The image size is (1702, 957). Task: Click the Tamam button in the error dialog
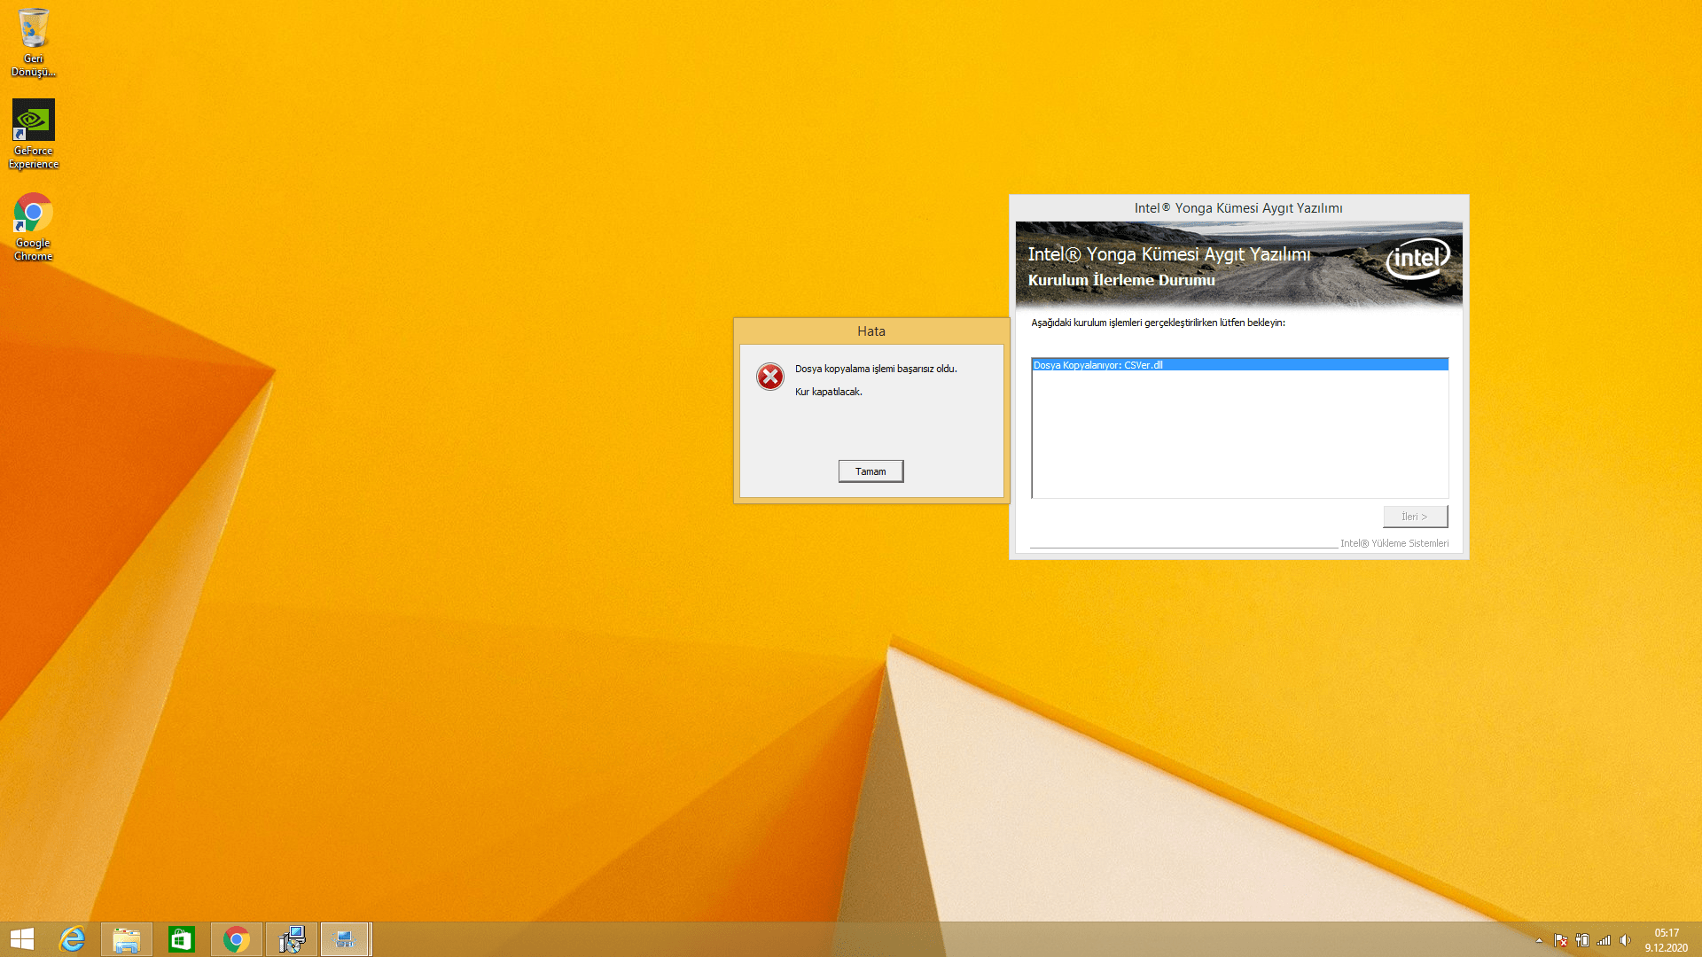coord(871,471)
